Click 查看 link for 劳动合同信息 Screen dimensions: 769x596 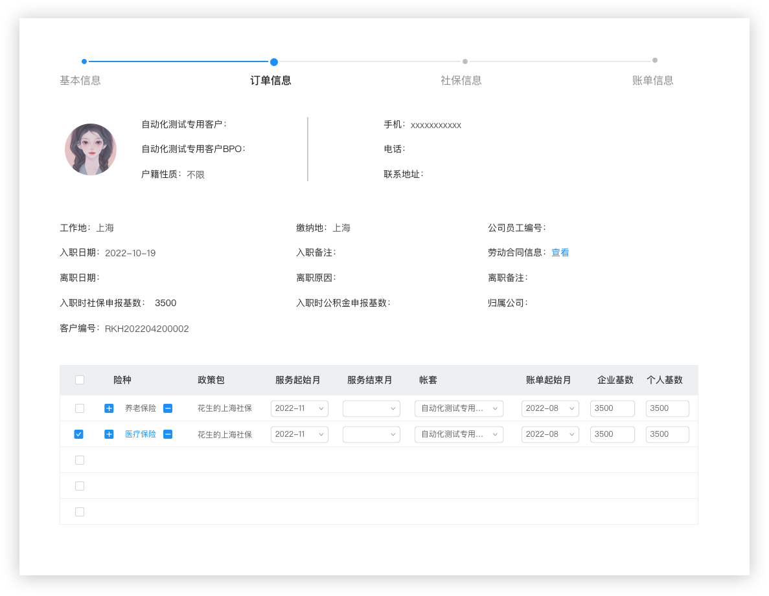click(560, 252)
